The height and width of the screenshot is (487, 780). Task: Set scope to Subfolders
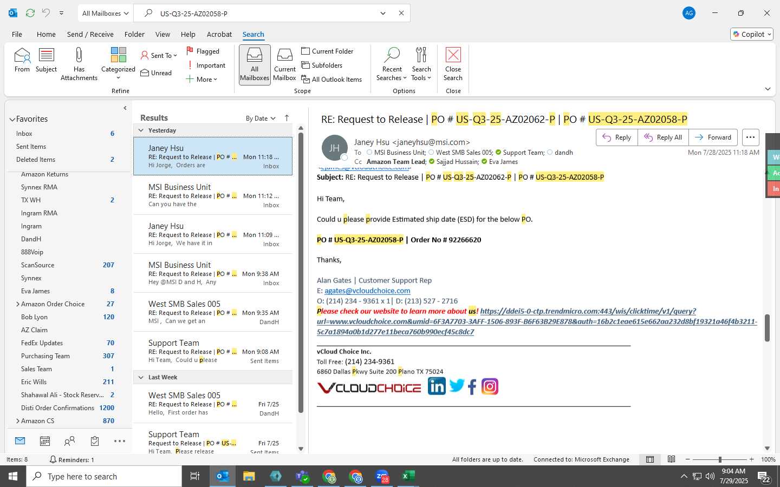tap(322, 65)
